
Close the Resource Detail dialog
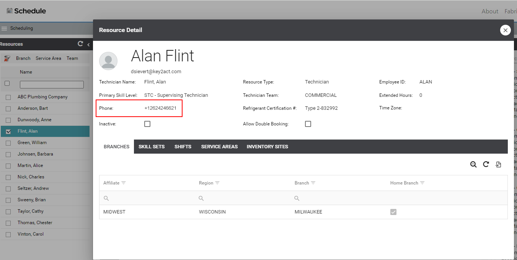[505, 30]
